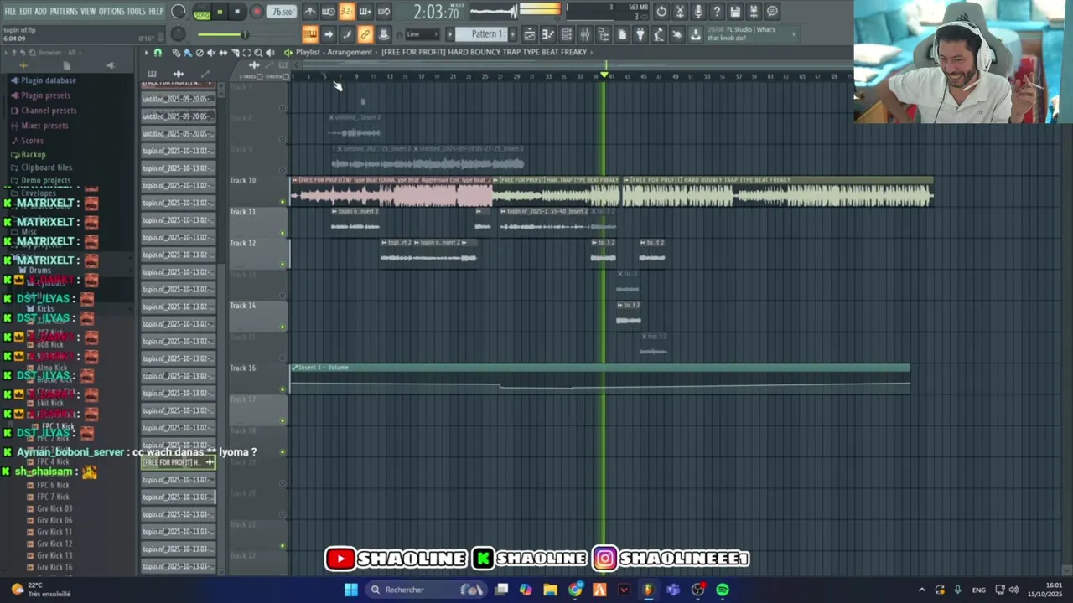Toggle SONG/pattern playback mode
Image resolution: width=1073 pixels, height=603 pixels.
[202, 13]
